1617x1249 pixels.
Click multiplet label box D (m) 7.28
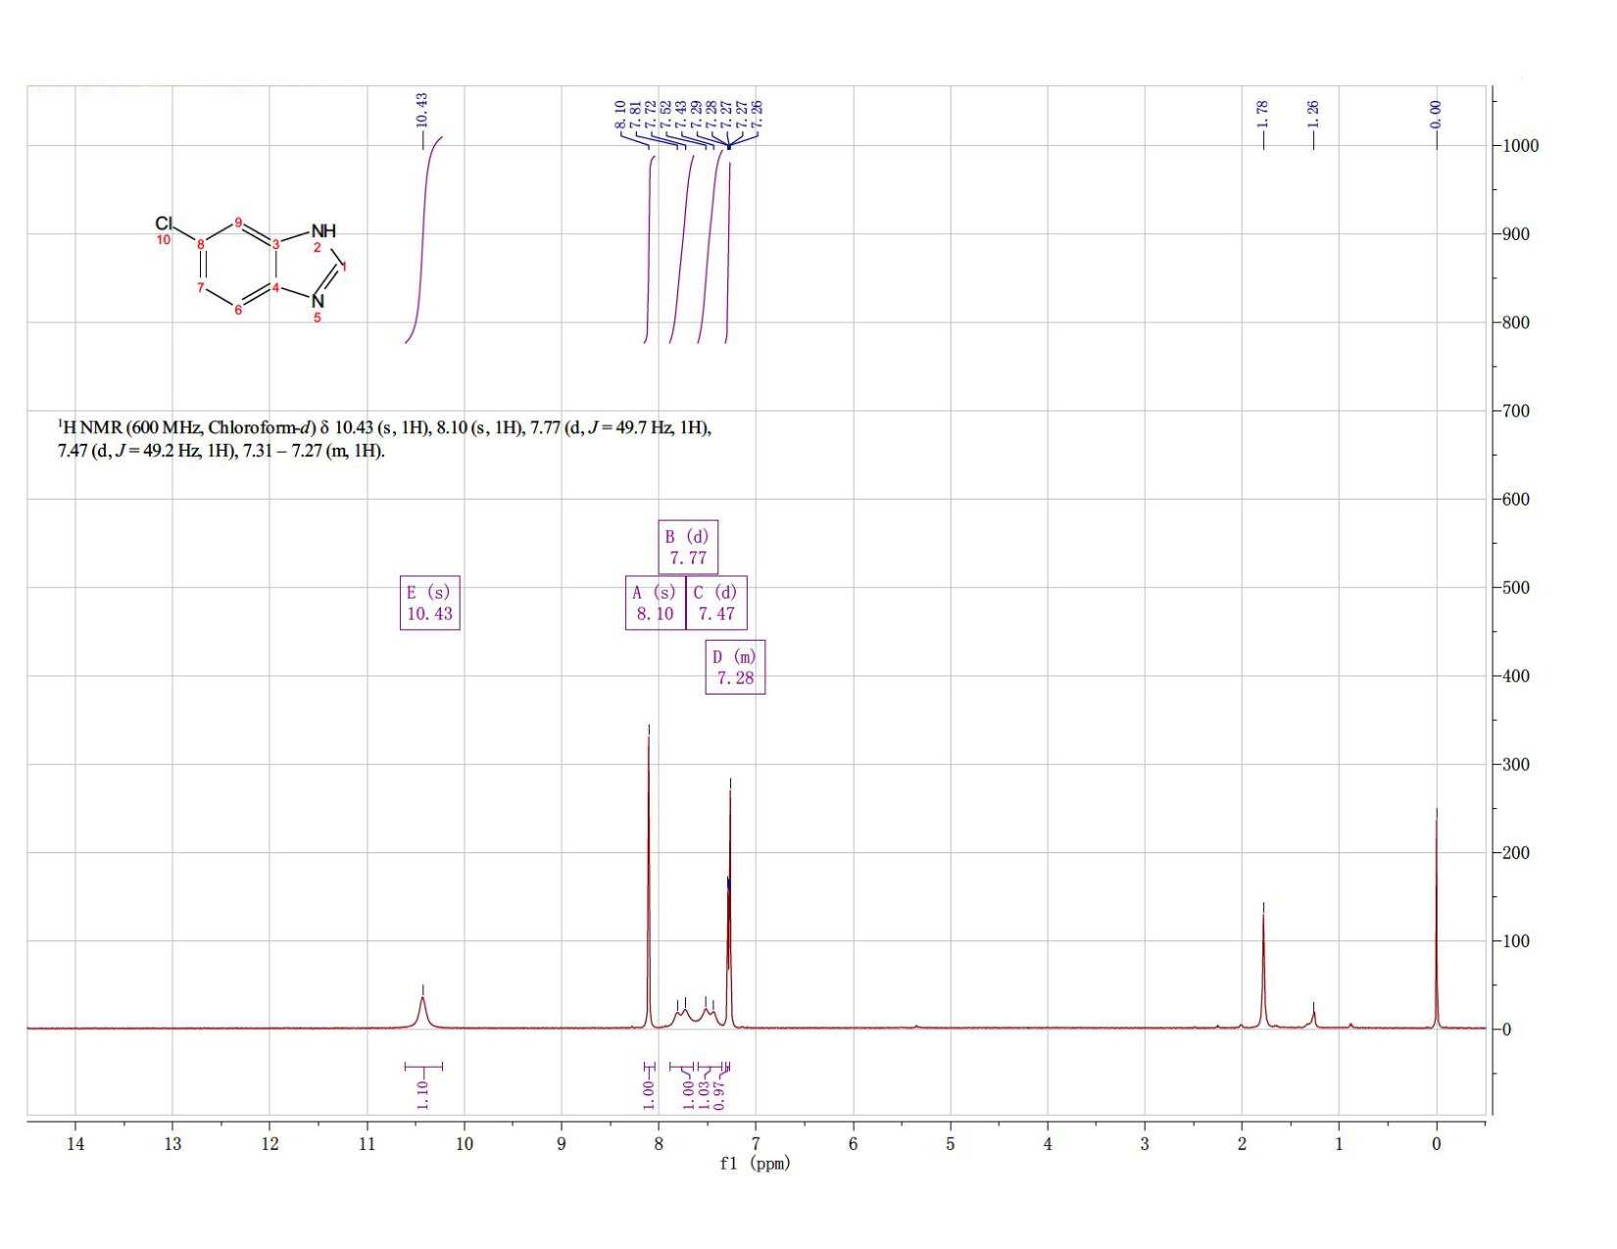pos(735,667)
